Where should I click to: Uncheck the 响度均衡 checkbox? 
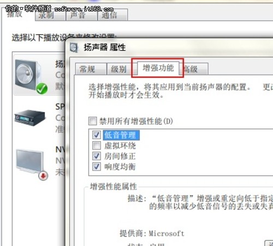pyautogui.click(x=97, y=166)
